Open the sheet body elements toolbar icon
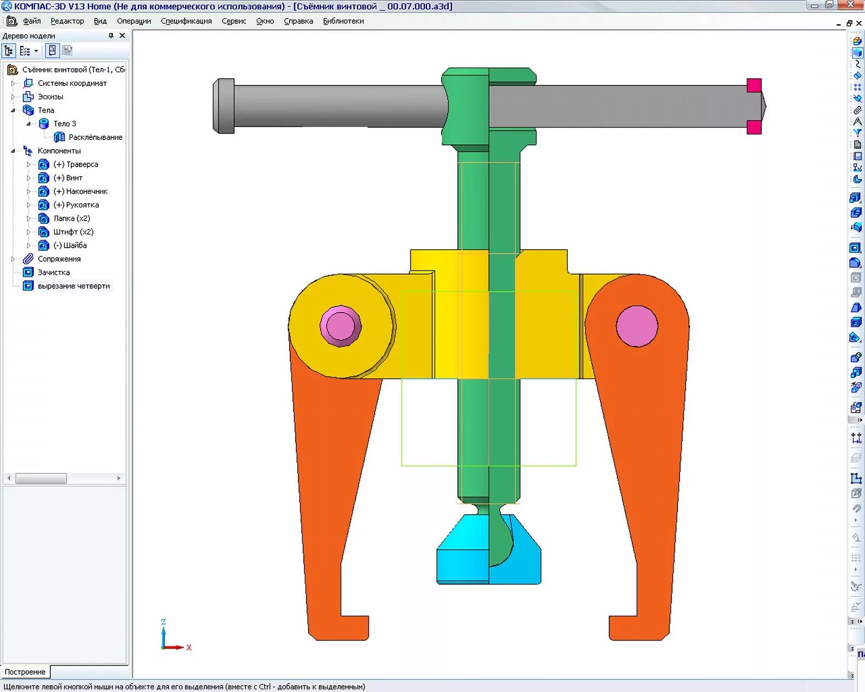 [x=857, y=179]
